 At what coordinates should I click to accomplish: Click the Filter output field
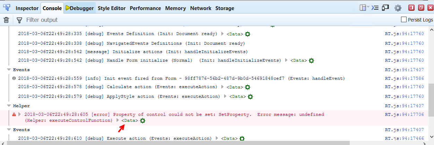pos(104,20)
